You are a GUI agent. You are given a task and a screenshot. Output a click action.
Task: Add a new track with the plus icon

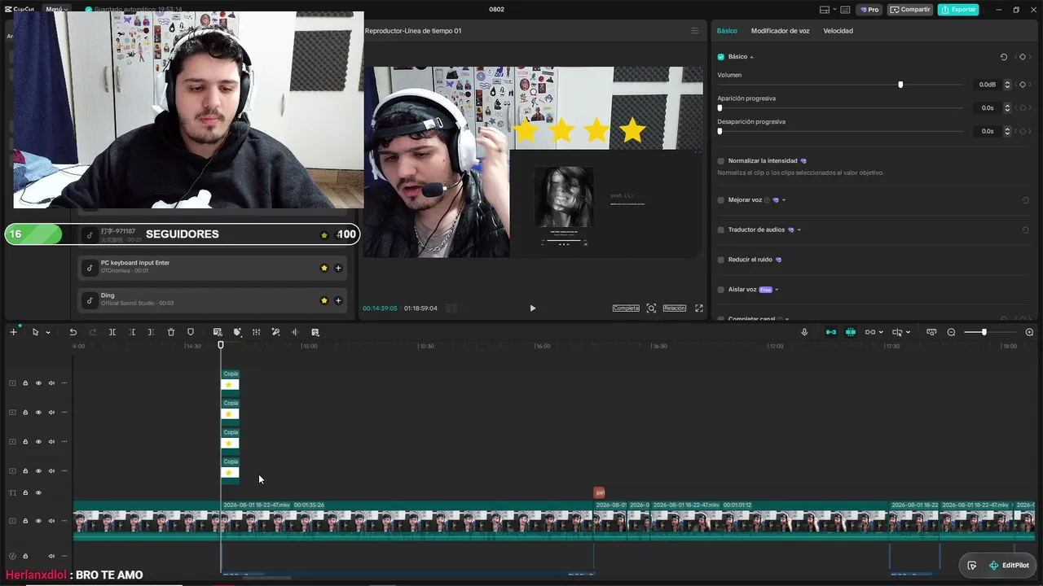coord(13,332)
